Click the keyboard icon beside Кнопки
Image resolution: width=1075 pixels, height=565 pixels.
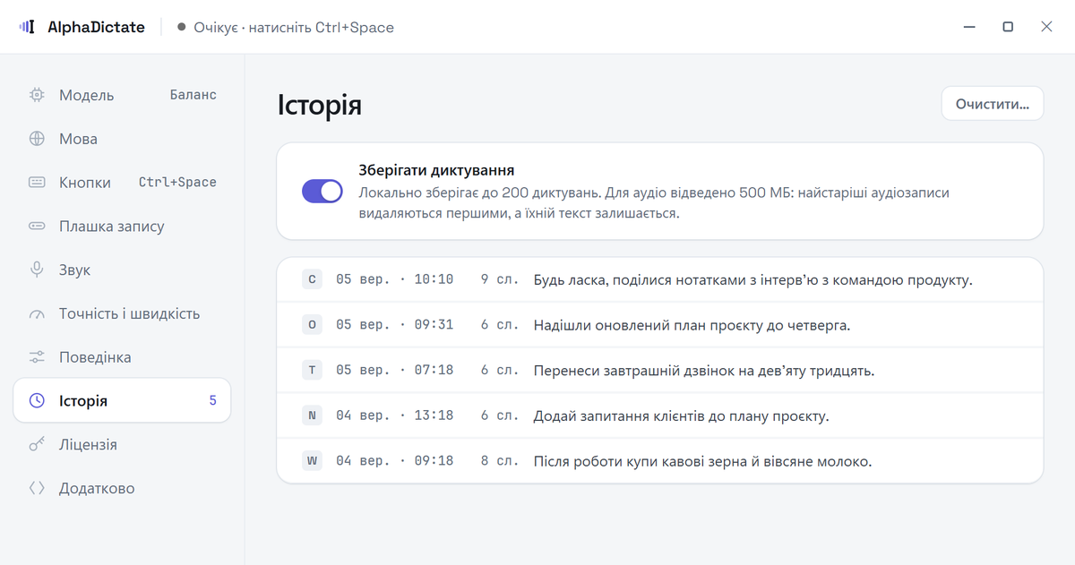pyautogui.click(x=37, y=183)
